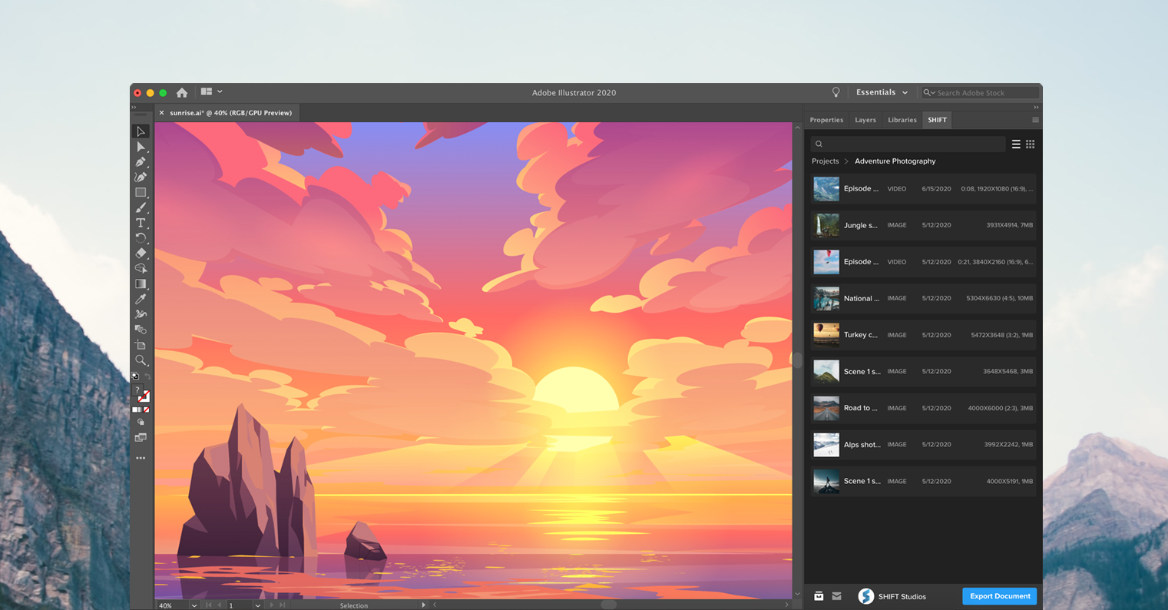Open the artboard navigation dropdown
Viewport: 1168px width, 610px height.
pyautogui.click(x=257, y=605)
